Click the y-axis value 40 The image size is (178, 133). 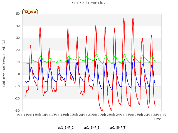point(18,26)
